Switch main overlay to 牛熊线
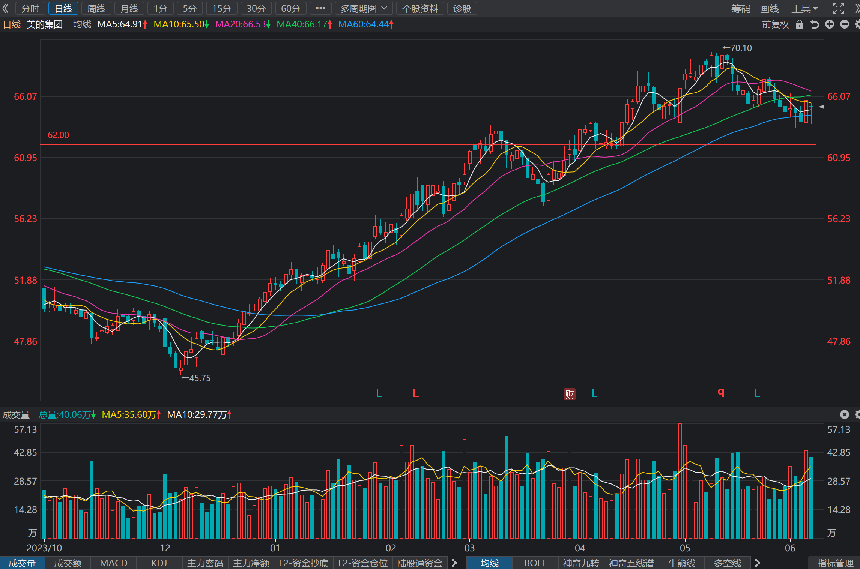This screenshot has height=569, width=860. pos(682,563)
